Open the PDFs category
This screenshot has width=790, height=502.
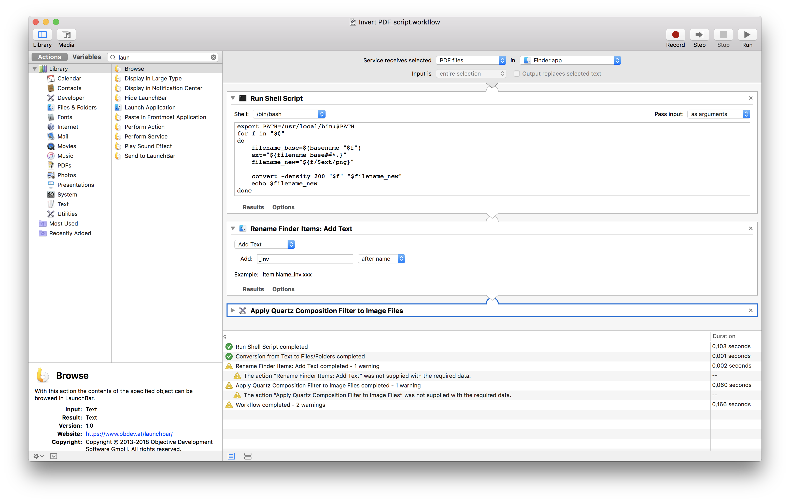point(64,165)
